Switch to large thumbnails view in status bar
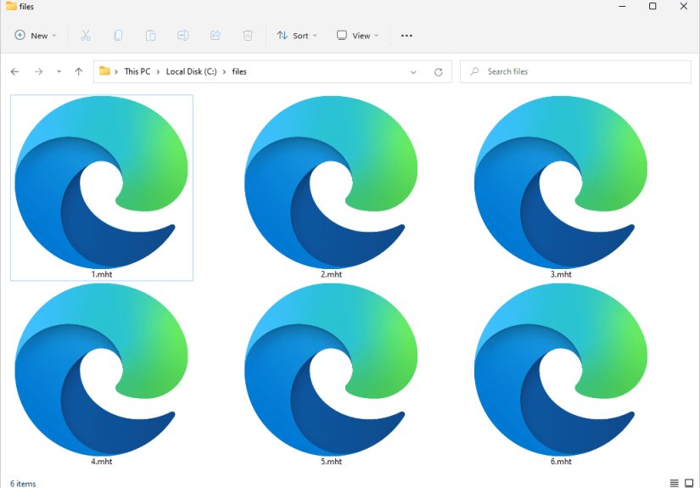This screenshot has width=700, height=488. [689, 483]
